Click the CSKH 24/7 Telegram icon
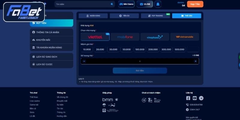 point(187,109)
